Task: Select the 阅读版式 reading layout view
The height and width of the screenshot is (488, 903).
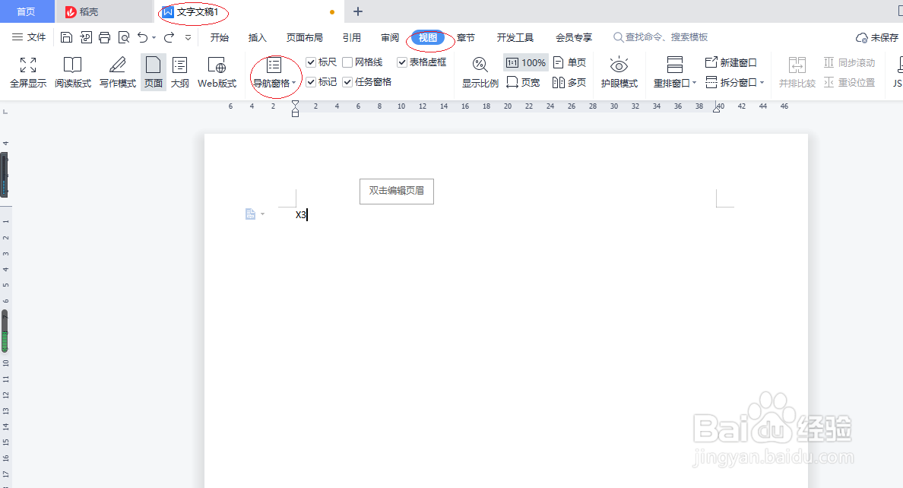Action: 73,72
